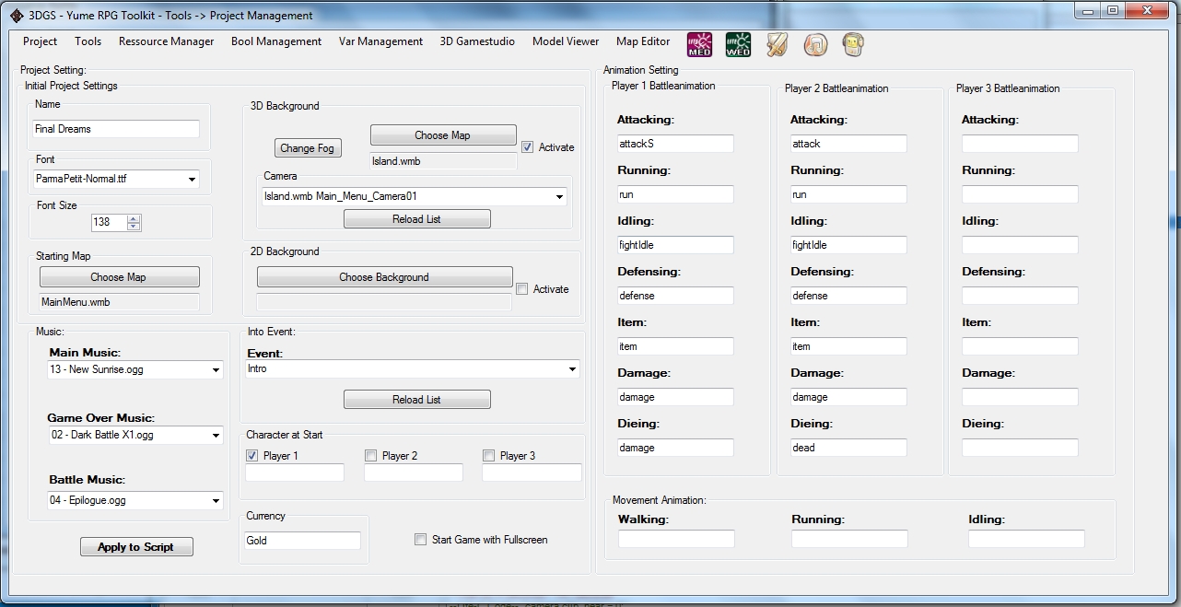Click the Change Fog button
The height and width of the screenshot is (607, 1181).
pos(308,148)
